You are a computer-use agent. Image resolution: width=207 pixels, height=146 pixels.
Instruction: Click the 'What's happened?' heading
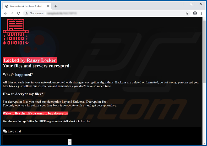(18, 75)
